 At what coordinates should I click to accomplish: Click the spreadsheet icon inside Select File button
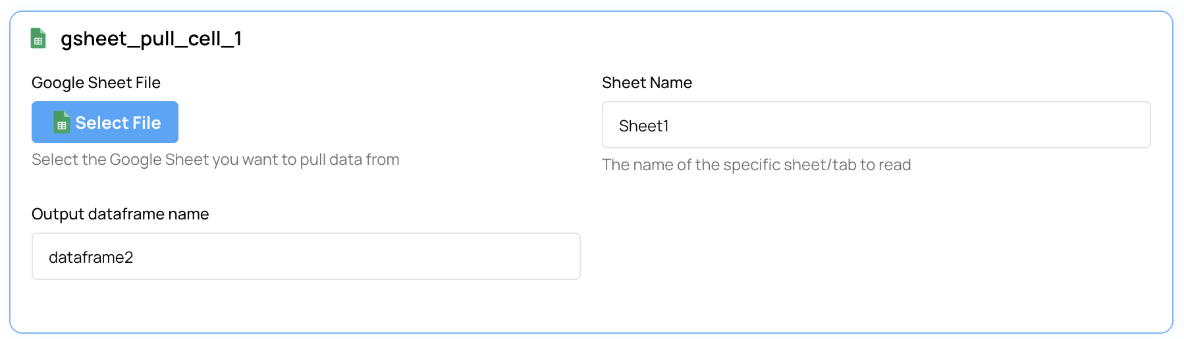point(61,122)
